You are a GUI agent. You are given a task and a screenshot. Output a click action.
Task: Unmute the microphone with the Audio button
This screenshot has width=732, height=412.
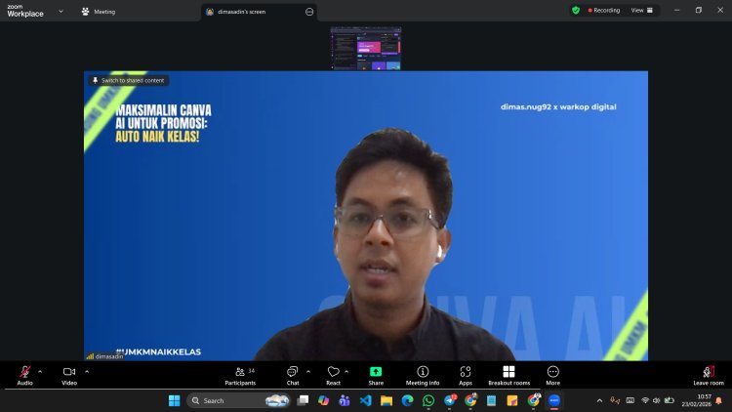pos(24,375)
